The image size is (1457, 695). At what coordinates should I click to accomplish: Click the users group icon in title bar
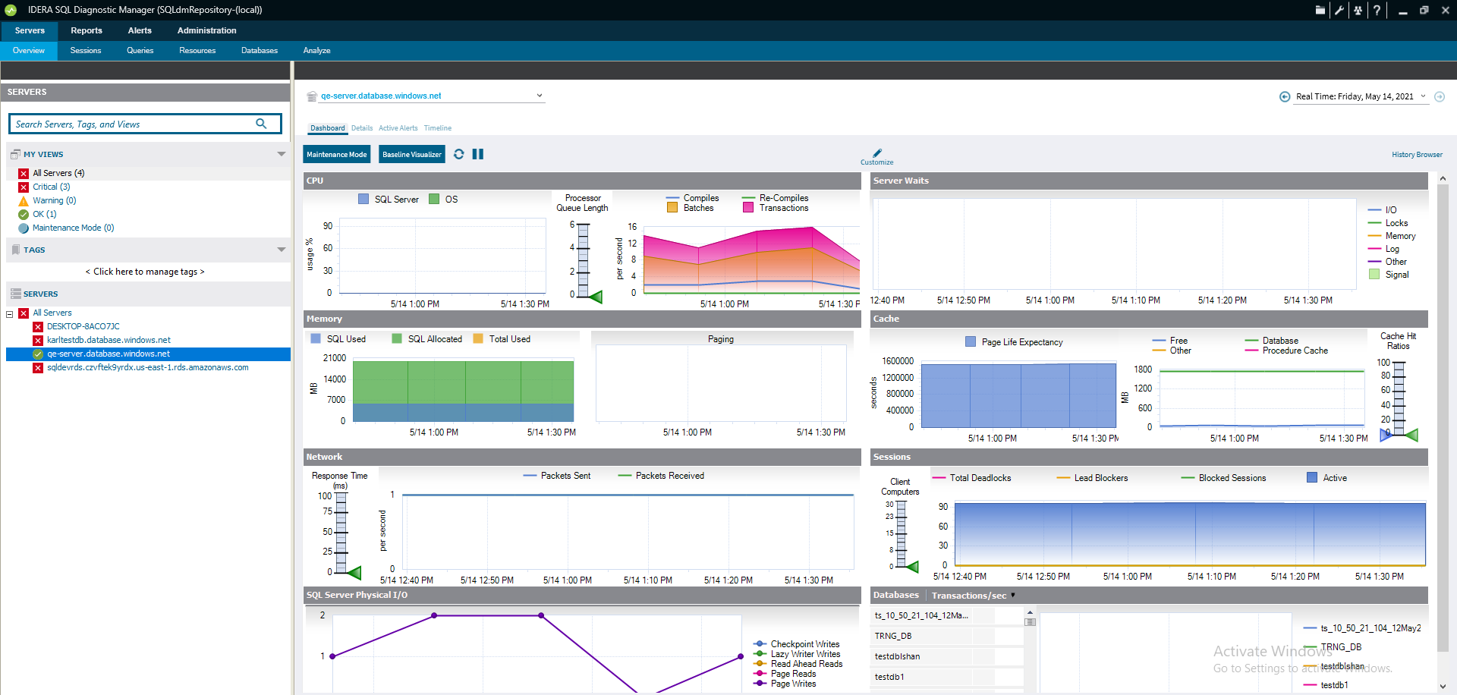[1358, 10]
